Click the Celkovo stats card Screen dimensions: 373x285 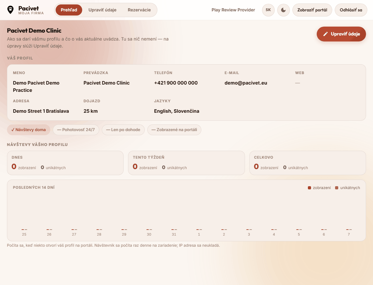pos(308,163)
